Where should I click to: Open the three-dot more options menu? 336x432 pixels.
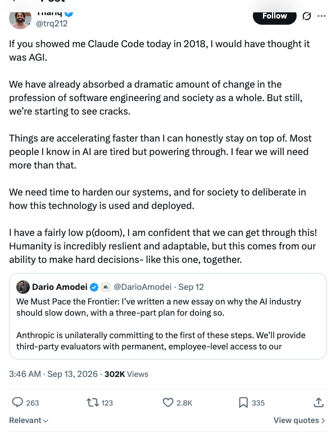tap(321, 16)
